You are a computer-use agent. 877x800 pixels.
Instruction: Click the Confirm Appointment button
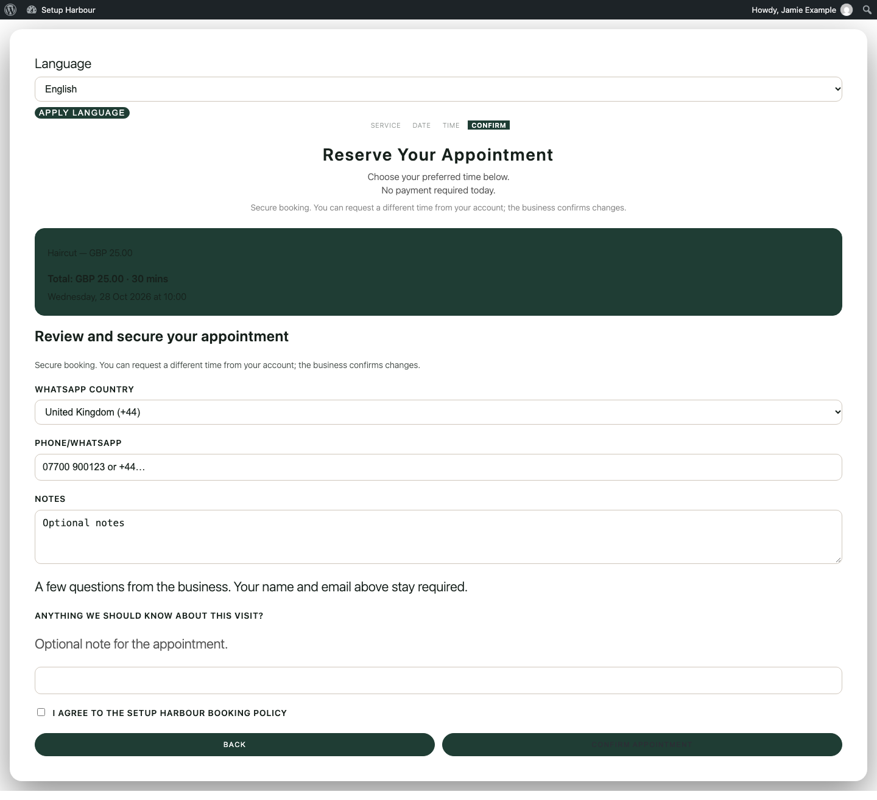click(642, 745)
